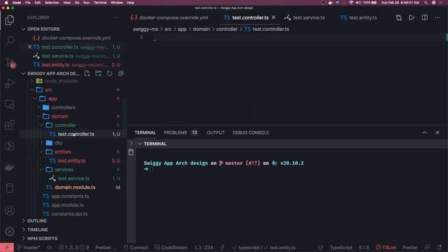
Task: Click TSLint status bar item
Action: tap(386, 247)
